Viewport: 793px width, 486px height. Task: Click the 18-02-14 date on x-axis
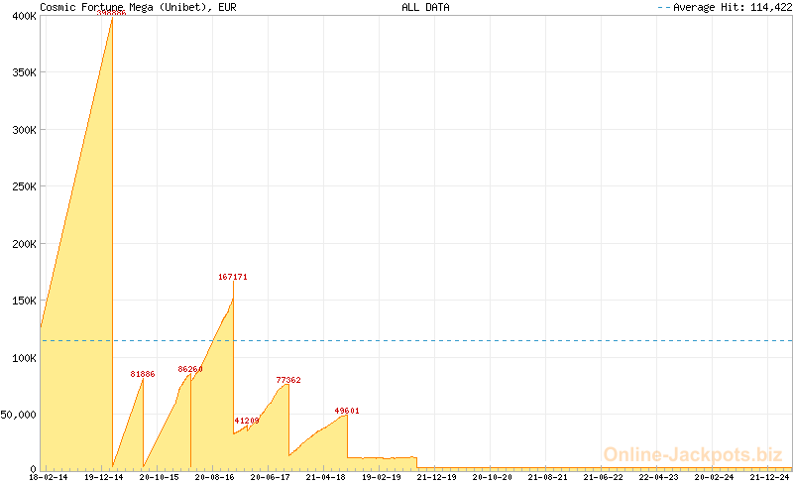(49, 478)
